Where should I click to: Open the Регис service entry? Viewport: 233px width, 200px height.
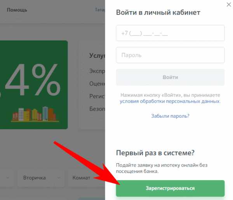[x=97, y=96]
